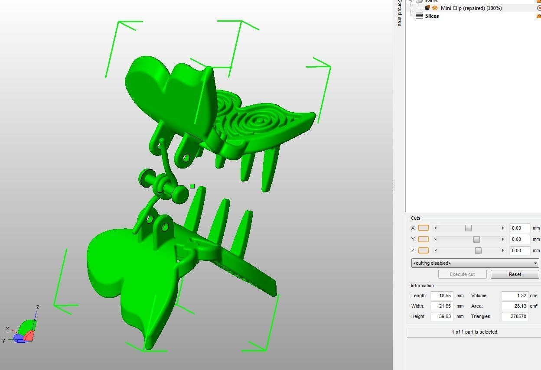Click the X cut slider thumb
Viewport: 541px width, 370px height.
[468, 228]
